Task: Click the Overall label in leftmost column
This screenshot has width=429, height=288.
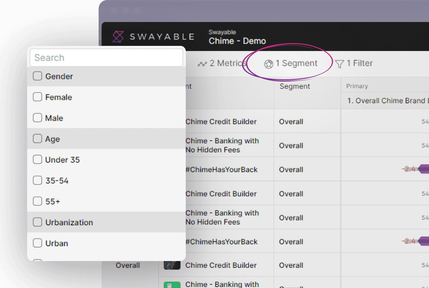Action: pyautogui.click(x=128, y=265)
